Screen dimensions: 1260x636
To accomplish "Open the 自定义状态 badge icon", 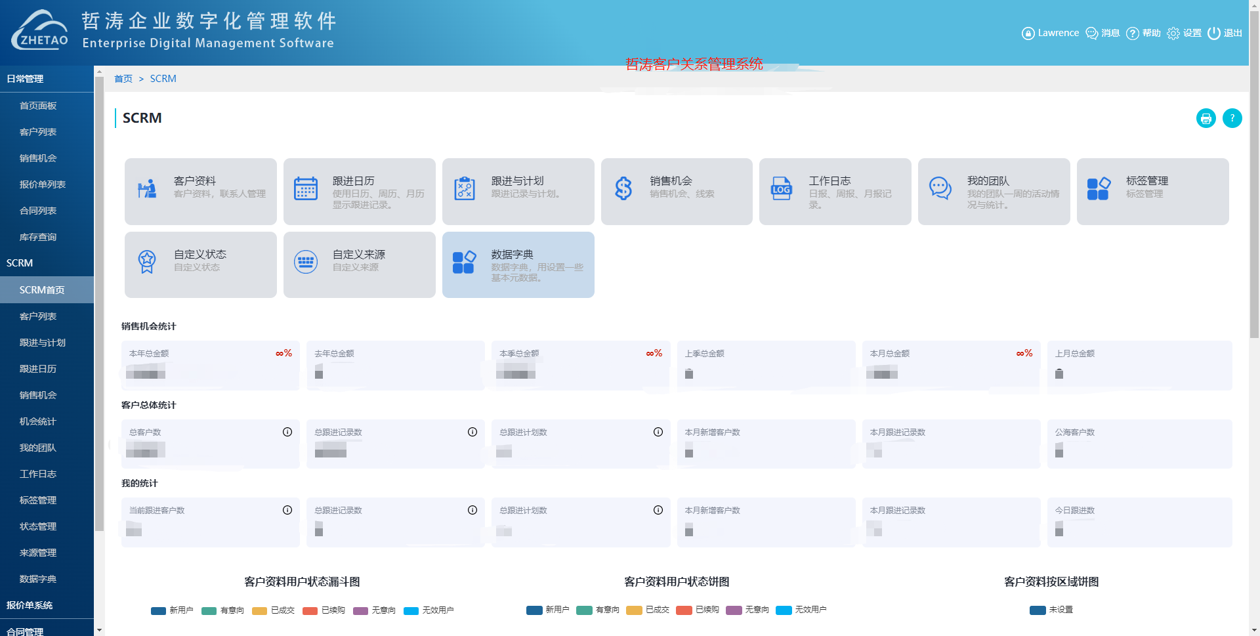I will (147, 262).
